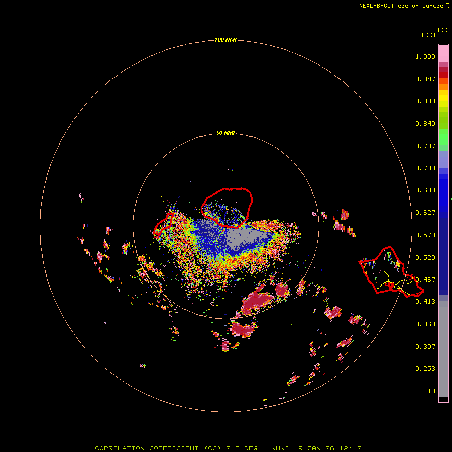The width and height of the screenshot is (452, 452).
Task: Click the Correlation Coefficient KHKI caption text
Action: (228, 448)
